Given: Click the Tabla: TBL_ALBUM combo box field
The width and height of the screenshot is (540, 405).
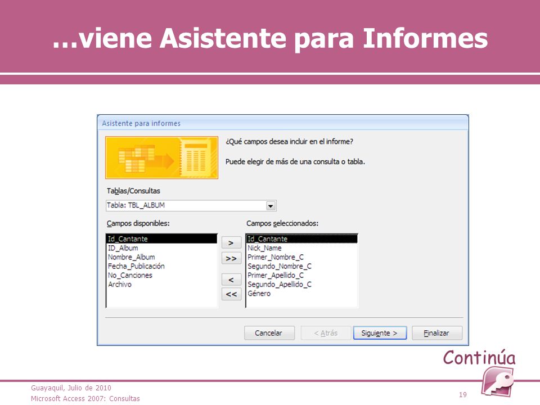Looking at the screenshot, I should point(191,206).
